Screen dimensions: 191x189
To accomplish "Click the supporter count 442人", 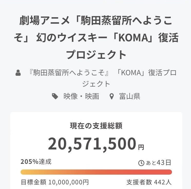I will pos(163,182).
